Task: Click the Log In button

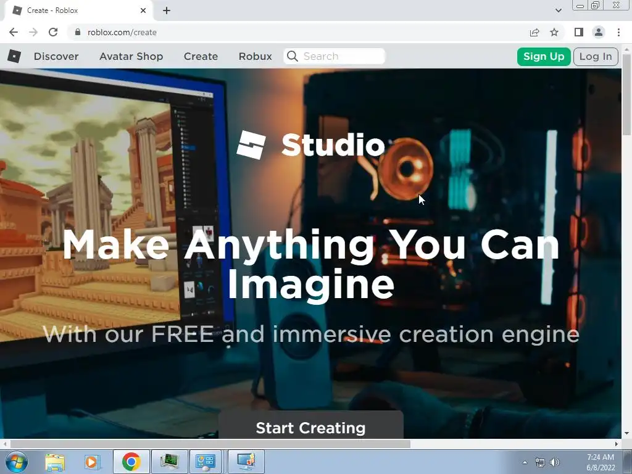Action: 596,56
